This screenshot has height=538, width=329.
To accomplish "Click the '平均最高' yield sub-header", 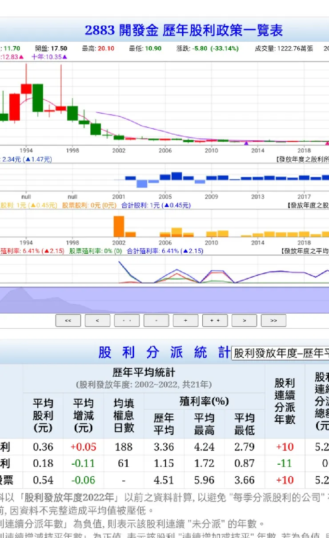I will click(x=204, y=424).
